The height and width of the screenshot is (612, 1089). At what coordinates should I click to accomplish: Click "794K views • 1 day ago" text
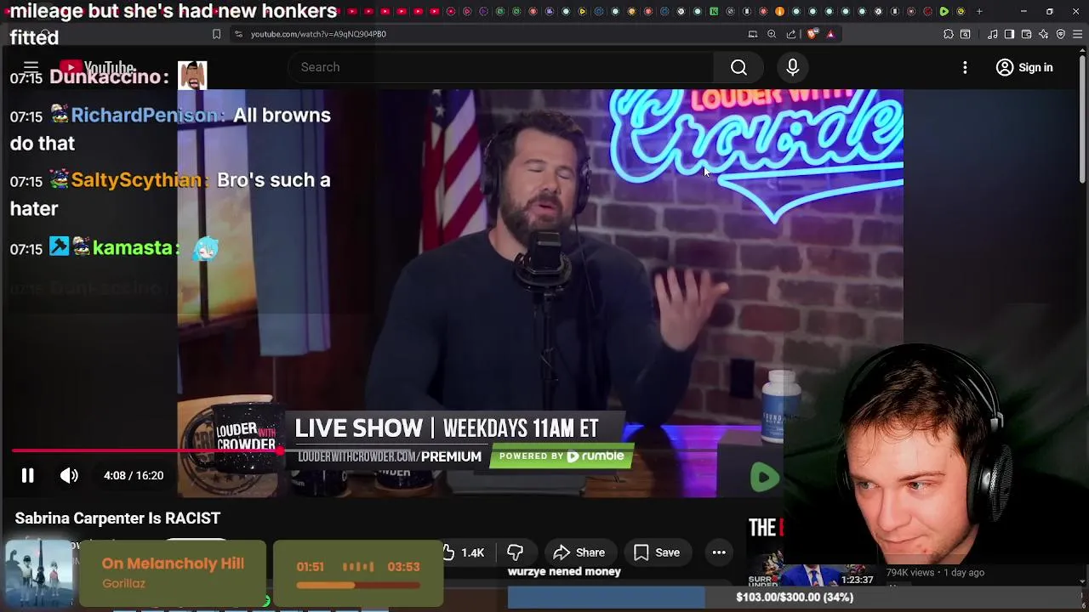pos(935,572)
